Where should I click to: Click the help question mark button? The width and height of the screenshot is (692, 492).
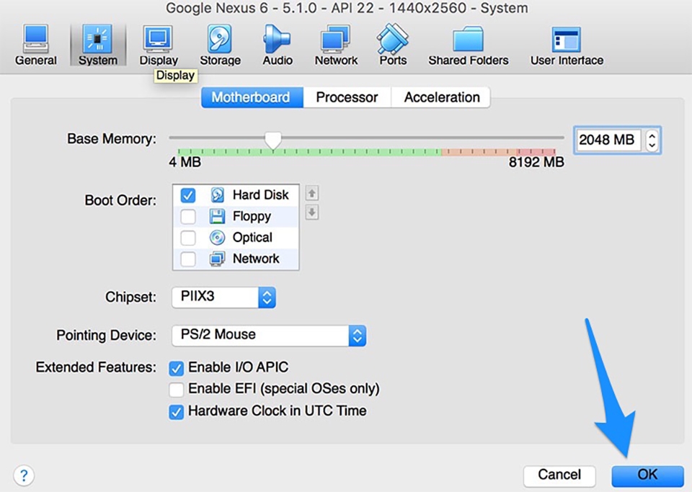24,475
